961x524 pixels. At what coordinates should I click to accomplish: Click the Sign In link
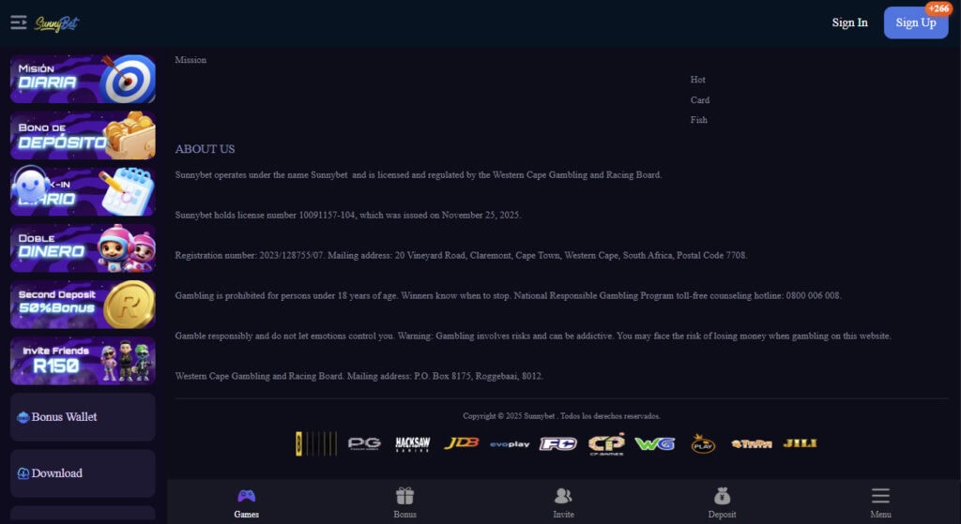point(849,22)
